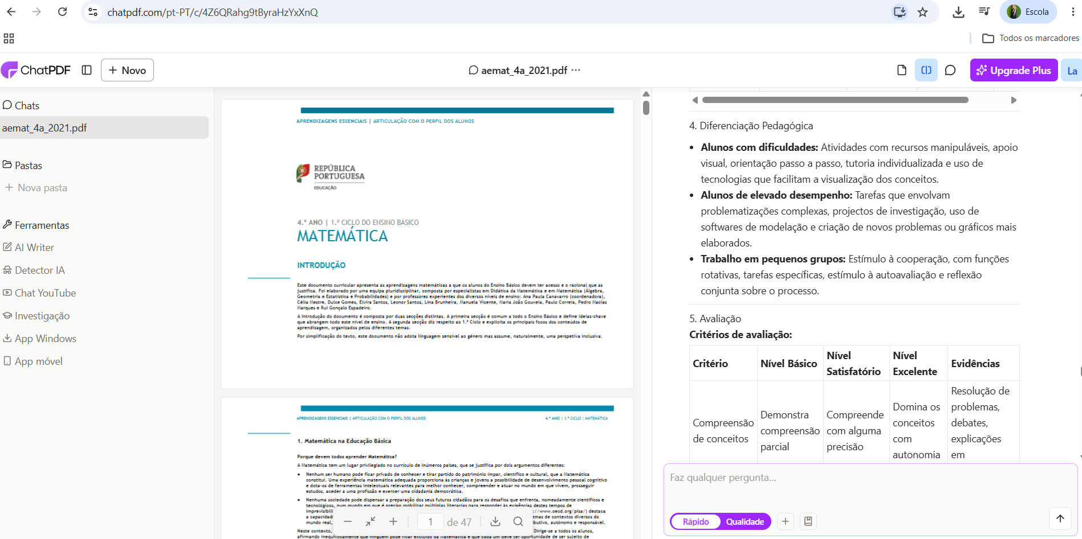Open browser downloads icon
This screenshot has width=1082, height=539.
pos(958,12)
